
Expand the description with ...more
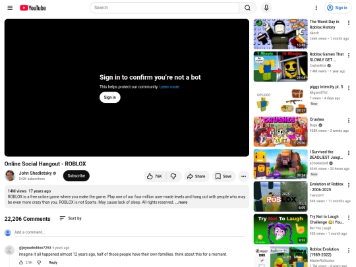181,202
